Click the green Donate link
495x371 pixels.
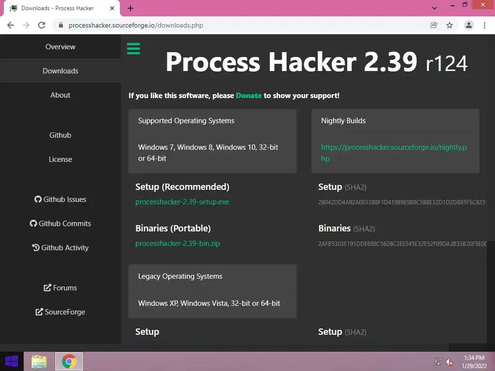(249, 96)
